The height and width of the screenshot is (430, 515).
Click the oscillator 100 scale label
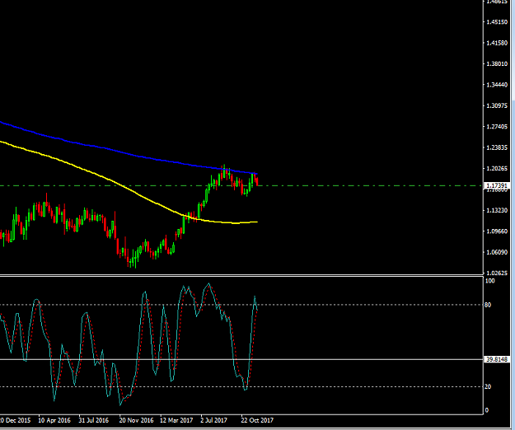point(489,281)
